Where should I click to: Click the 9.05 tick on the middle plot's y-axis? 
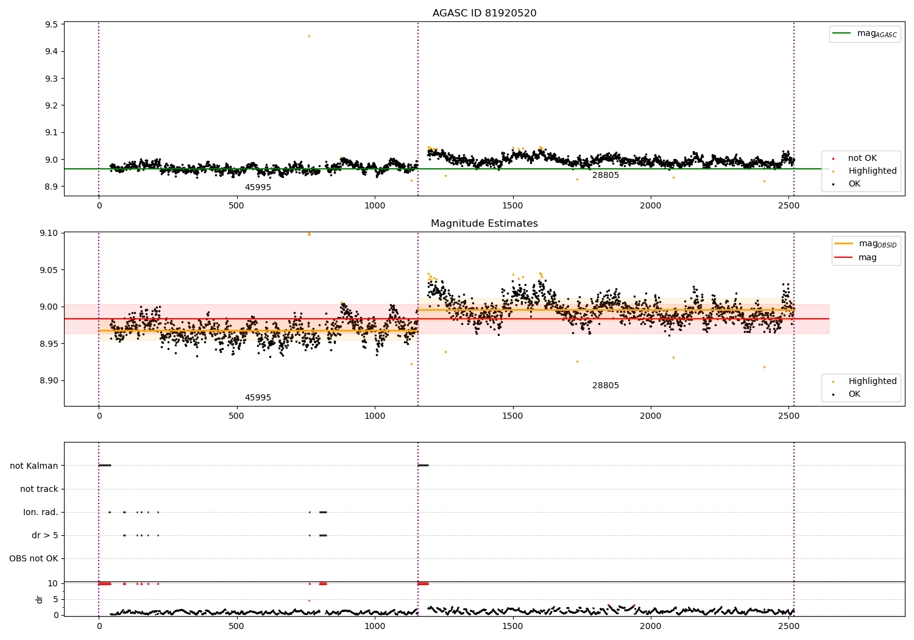tap(49, 270)
